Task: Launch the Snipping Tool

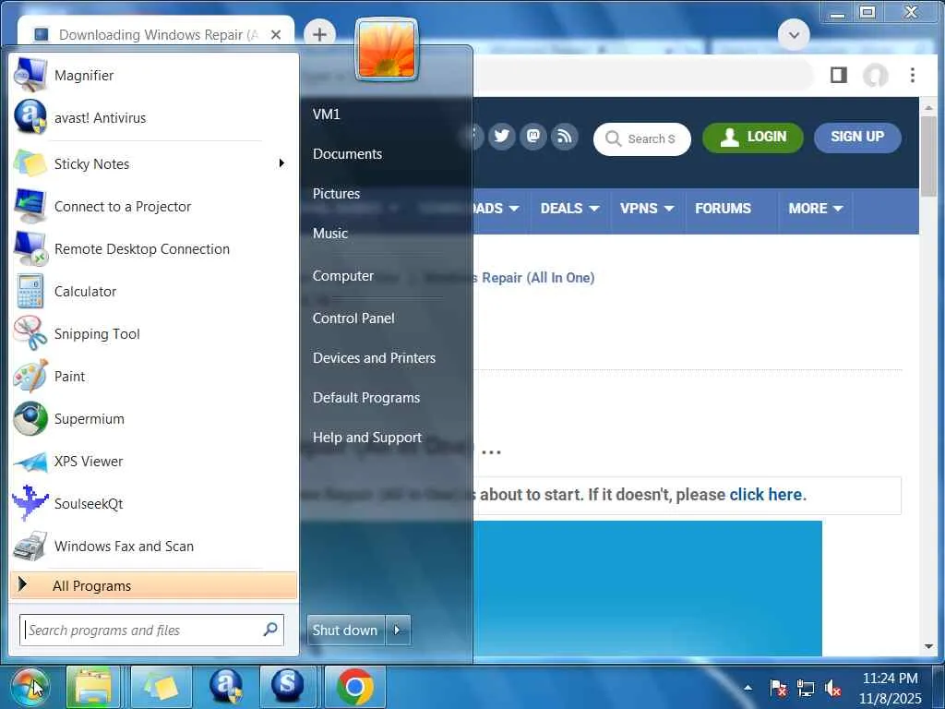Action: [154, 334]
